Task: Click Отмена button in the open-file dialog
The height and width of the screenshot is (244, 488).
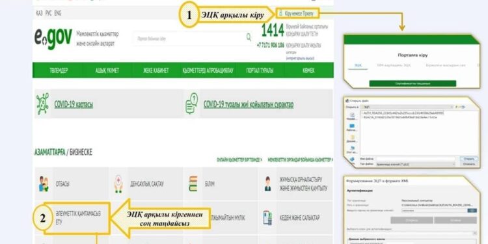Action: click(468, 164)
